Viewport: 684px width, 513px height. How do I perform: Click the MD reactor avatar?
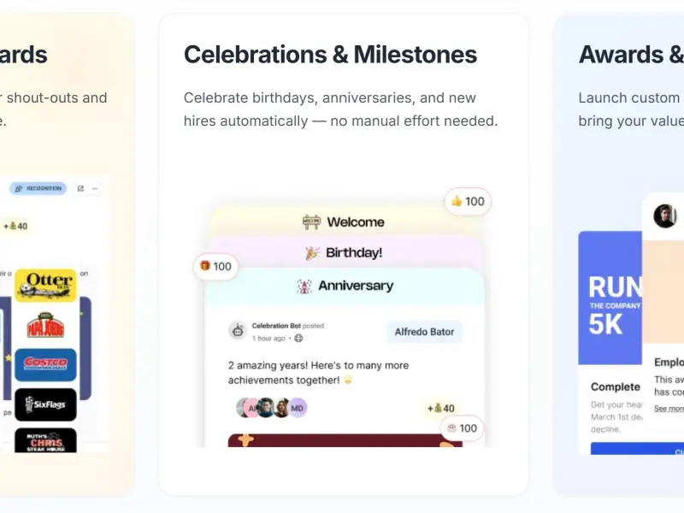(x=298, y=409)
